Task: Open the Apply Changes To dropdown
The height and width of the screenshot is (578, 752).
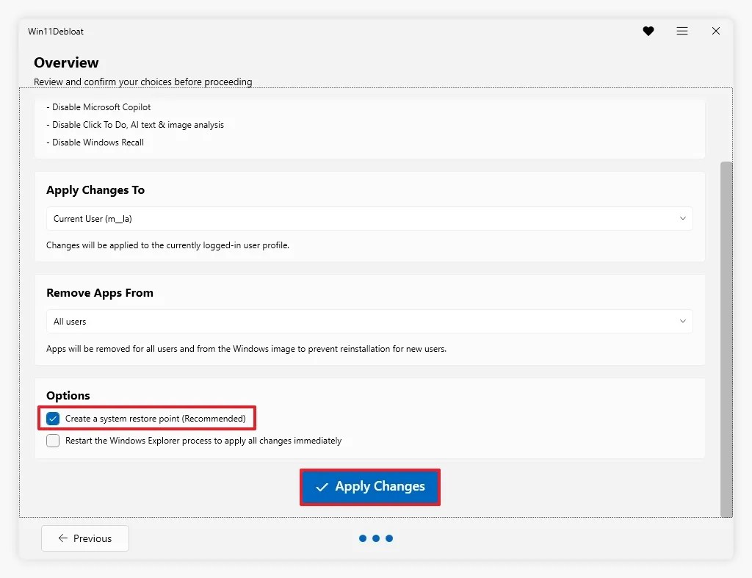Action: point(369,218)
